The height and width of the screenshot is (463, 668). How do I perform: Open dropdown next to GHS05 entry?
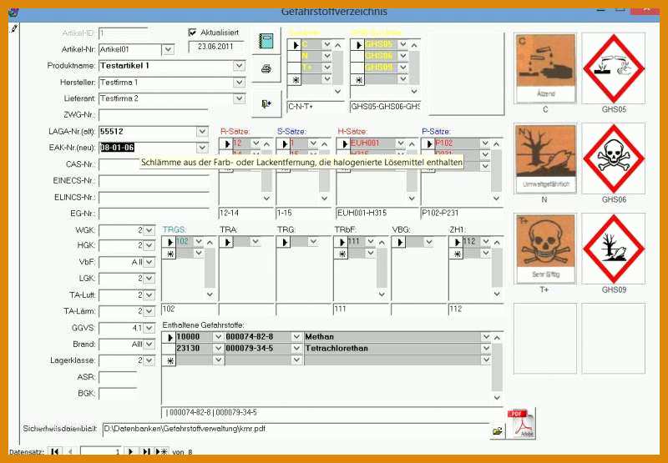[x=402, y=44]
